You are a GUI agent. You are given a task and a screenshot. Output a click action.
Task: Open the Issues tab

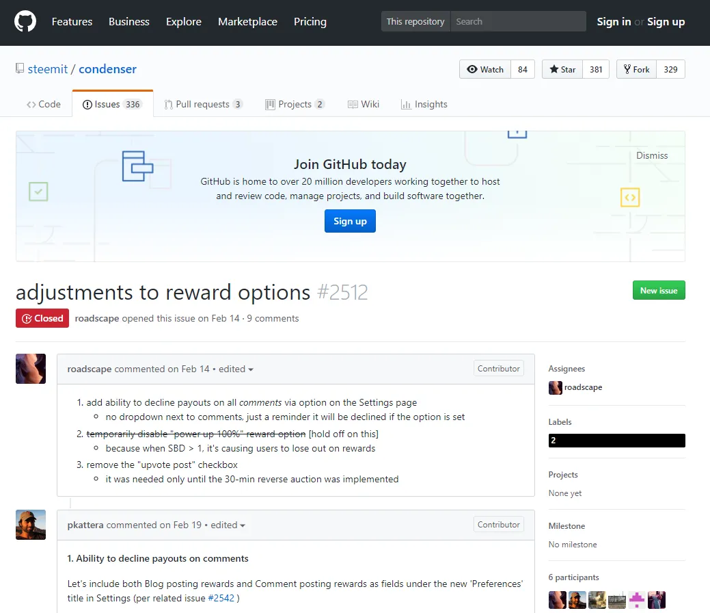point(112,104)
